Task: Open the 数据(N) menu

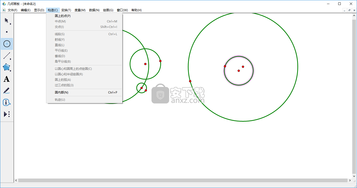Action: [94, 10]
